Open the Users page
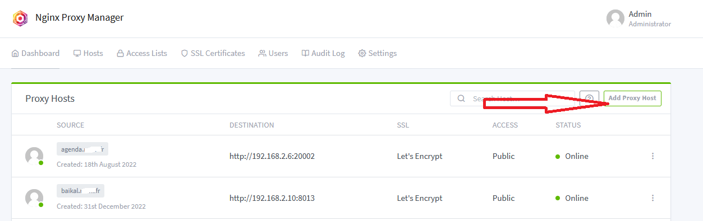Viewport: 703px width, 221px height. coord(273,53)
